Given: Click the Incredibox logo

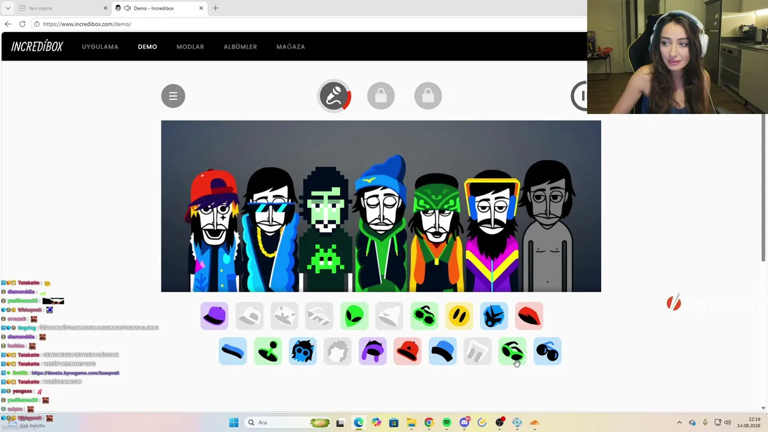Looking at the screenshot, I should coord(37,47).
